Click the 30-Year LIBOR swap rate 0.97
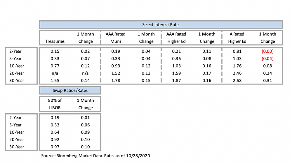This screenshot has height=164, width=292. click(55, 147)
